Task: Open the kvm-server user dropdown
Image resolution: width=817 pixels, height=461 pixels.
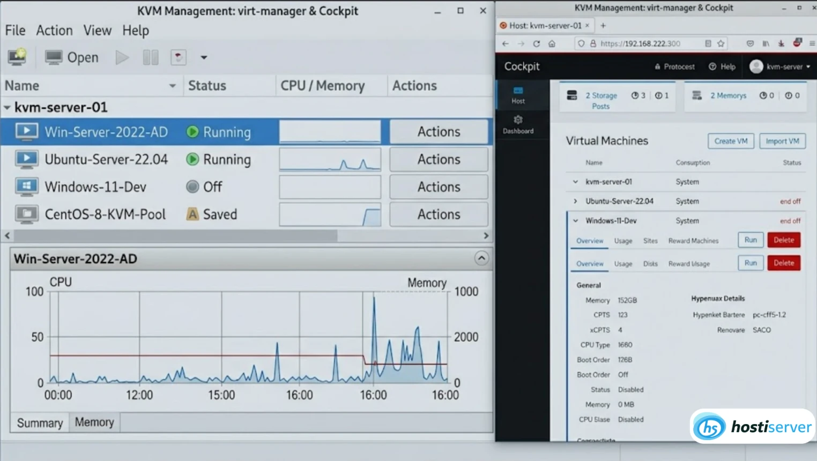Action: [780, 66]
